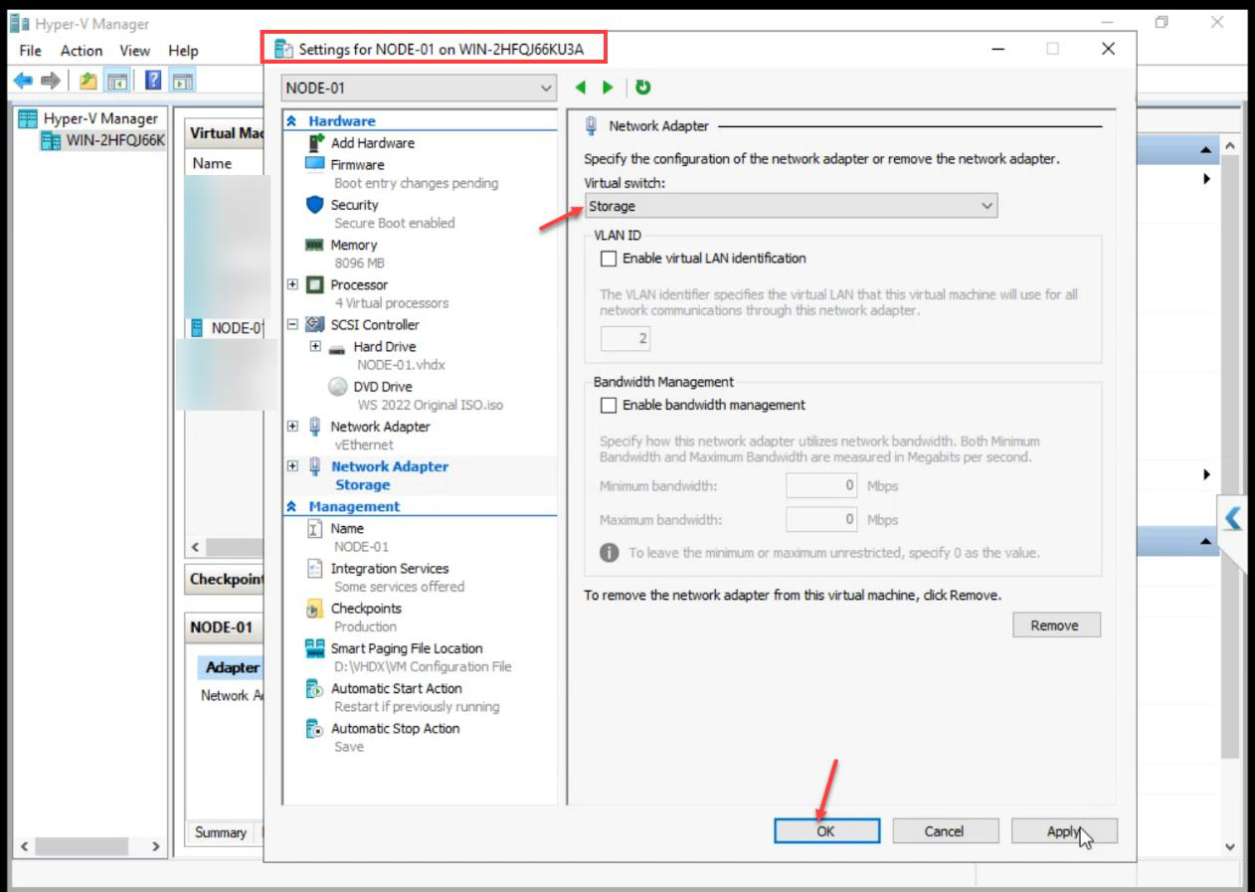Viewport: 1255px width, 892px height.
Task: Select the Name icon under Management
Action: 315,528
